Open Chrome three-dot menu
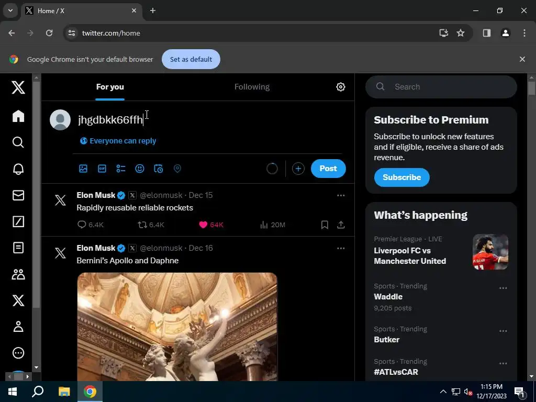536x402 pixels. 524,33
